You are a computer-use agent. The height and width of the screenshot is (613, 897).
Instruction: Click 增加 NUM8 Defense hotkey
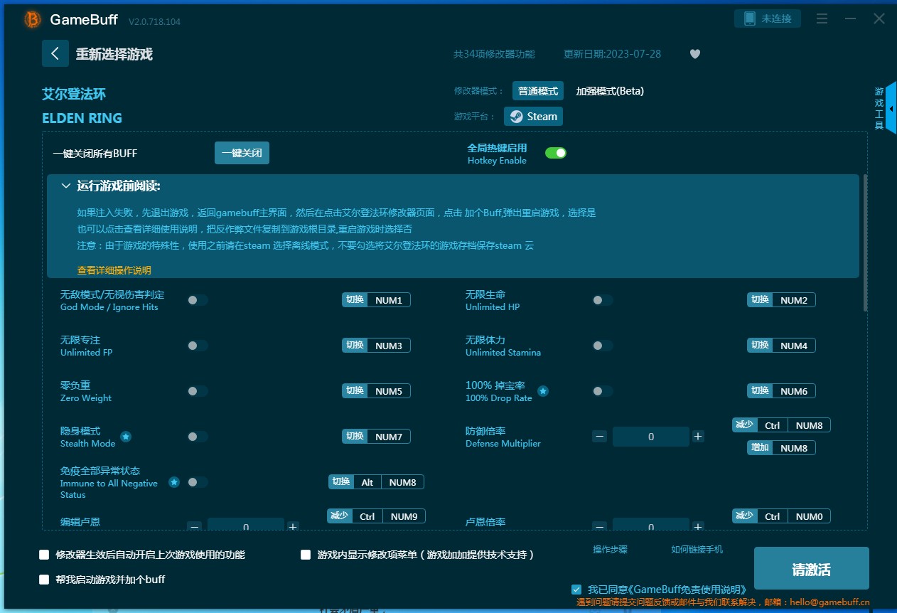pyautogui.click(x=781, y=448)
